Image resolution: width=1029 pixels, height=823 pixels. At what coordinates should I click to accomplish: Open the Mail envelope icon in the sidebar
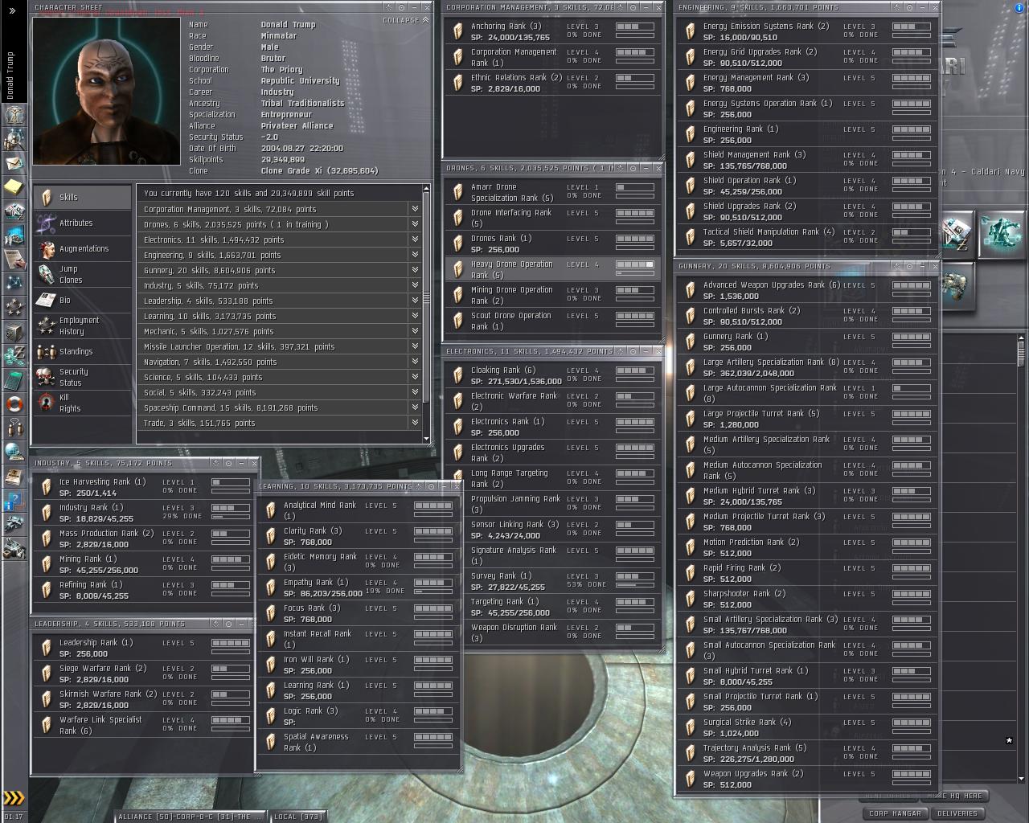click(x=14, y=164)
